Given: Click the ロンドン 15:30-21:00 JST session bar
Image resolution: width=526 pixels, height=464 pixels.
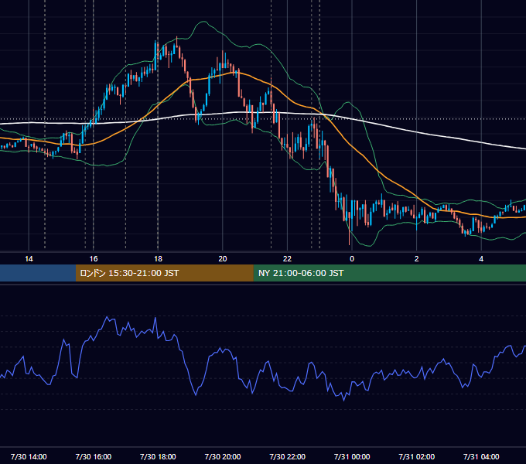Looking at the screenshot, I should [164, 273].
